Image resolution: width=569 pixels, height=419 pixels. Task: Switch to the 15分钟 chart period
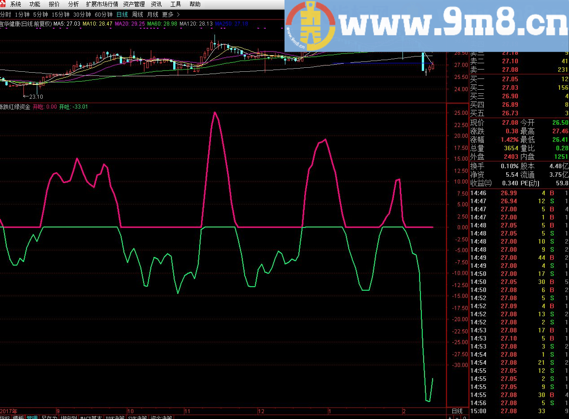pyautogui.click(x=61, y=14)
